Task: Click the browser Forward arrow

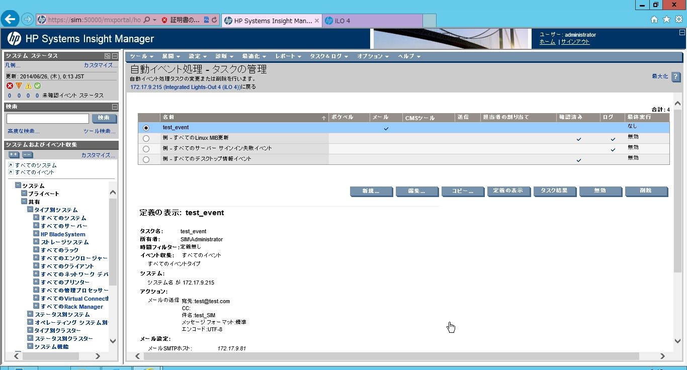Action: 28,20
